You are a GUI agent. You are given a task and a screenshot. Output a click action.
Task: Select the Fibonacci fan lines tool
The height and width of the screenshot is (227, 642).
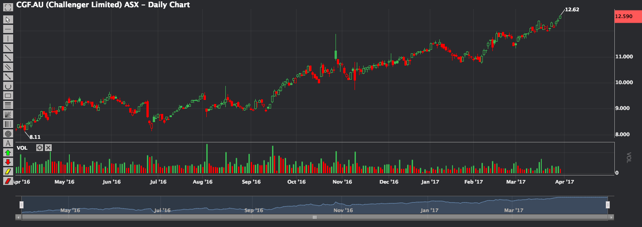point(8,114)
